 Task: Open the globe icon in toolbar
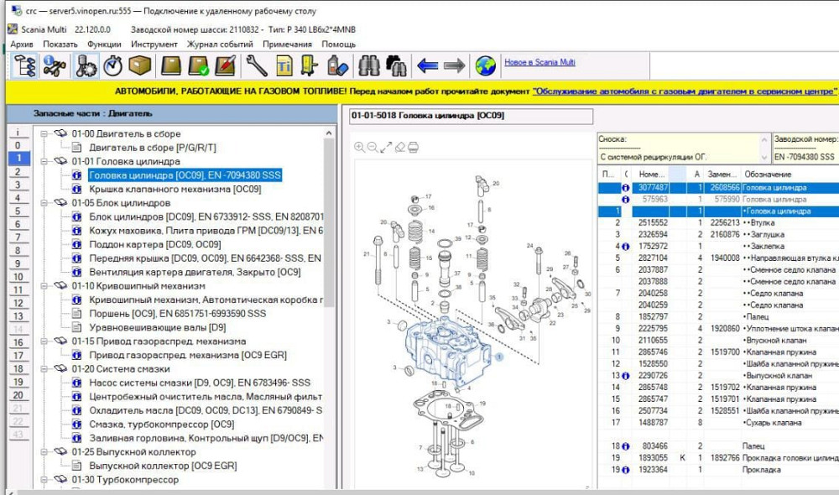(485, 65)
